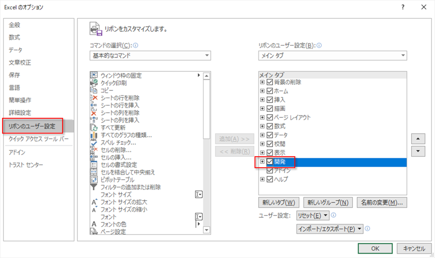Click the フォントの色 icon
435x258 pixels.
pyautogui.click(x=94, y=224)
